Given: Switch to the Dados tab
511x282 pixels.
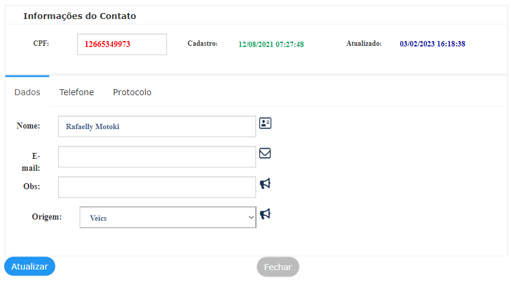Looking at the screenshot, I should click(27, 92).
